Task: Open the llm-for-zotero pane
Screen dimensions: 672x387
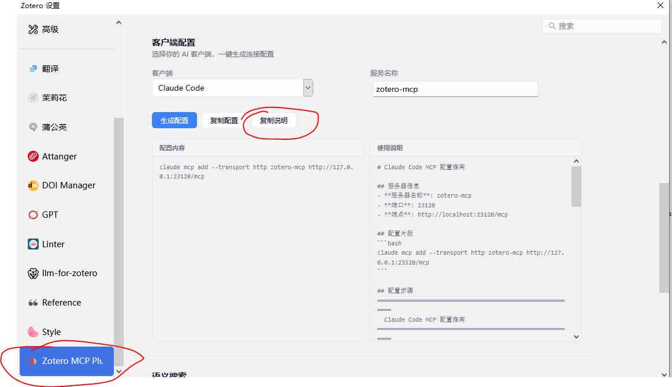Action: click(66, 273)
